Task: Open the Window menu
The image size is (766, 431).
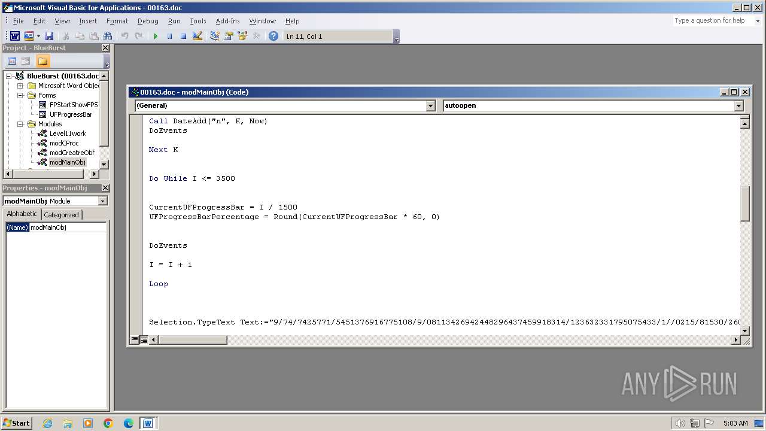Action: coord(263,21)
